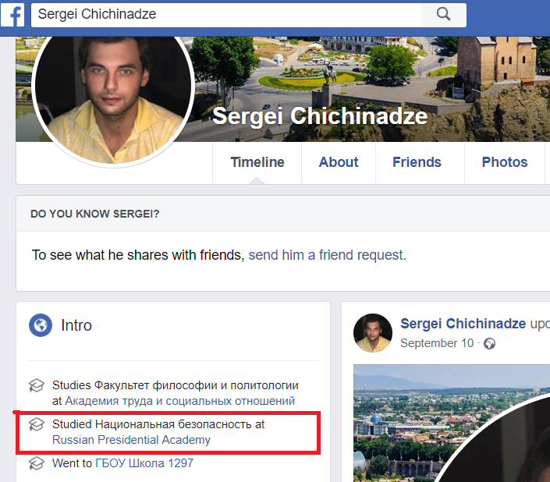Open Russian Presidential Academy link
This screenshot has height=482, width=550.
click(131, 440)
